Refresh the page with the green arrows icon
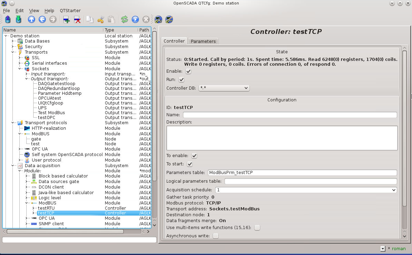 coord(124,19)
